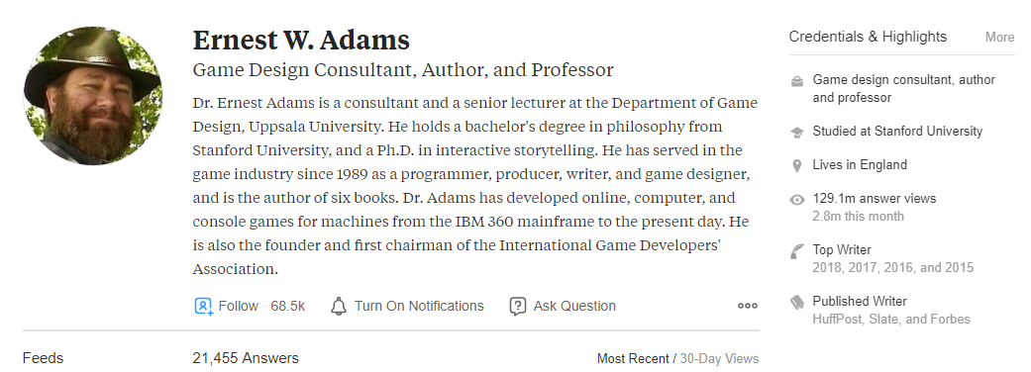Open the three-dot more options menu
Viewport: 1031px width, 372px height.
tap(748, 306)
